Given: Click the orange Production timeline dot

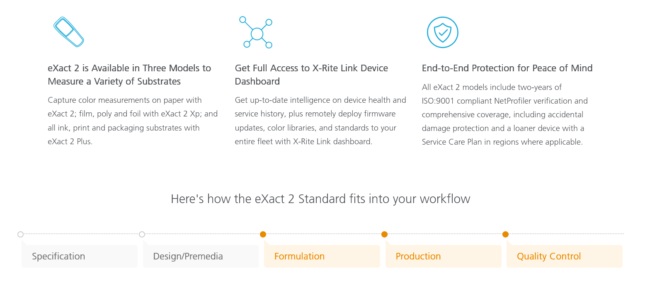Looking at the screenshot, I should pos(384,234).
